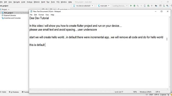Maximize the Notepad window
Viewport: 172px width, 96px height.
coord(162,11)
